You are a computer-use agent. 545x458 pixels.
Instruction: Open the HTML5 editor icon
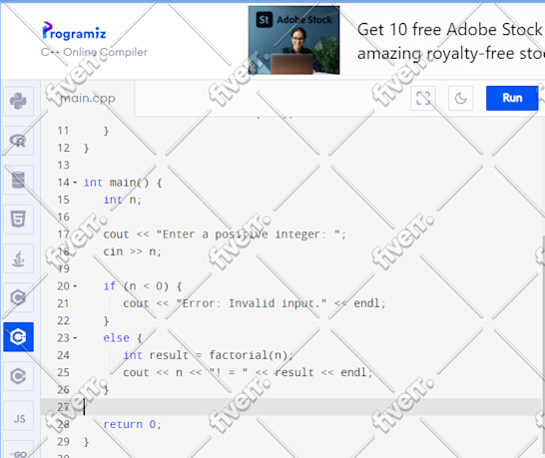click(x=18, y=220)
